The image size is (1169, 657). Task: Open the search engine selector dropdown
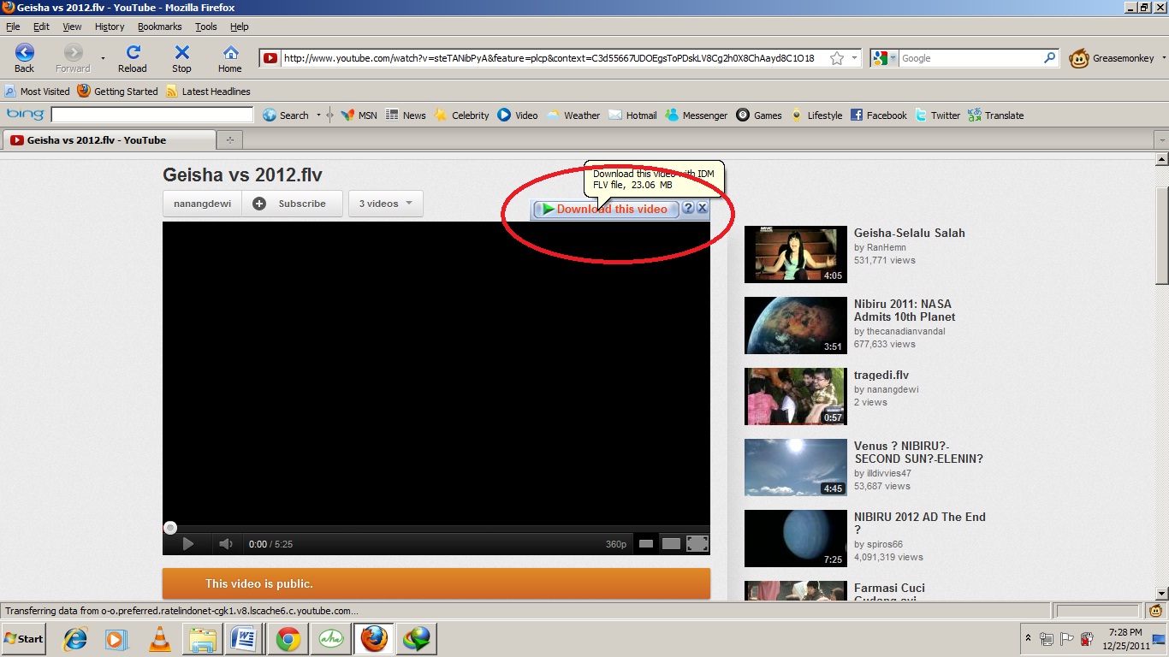click(x=893, y=58)
